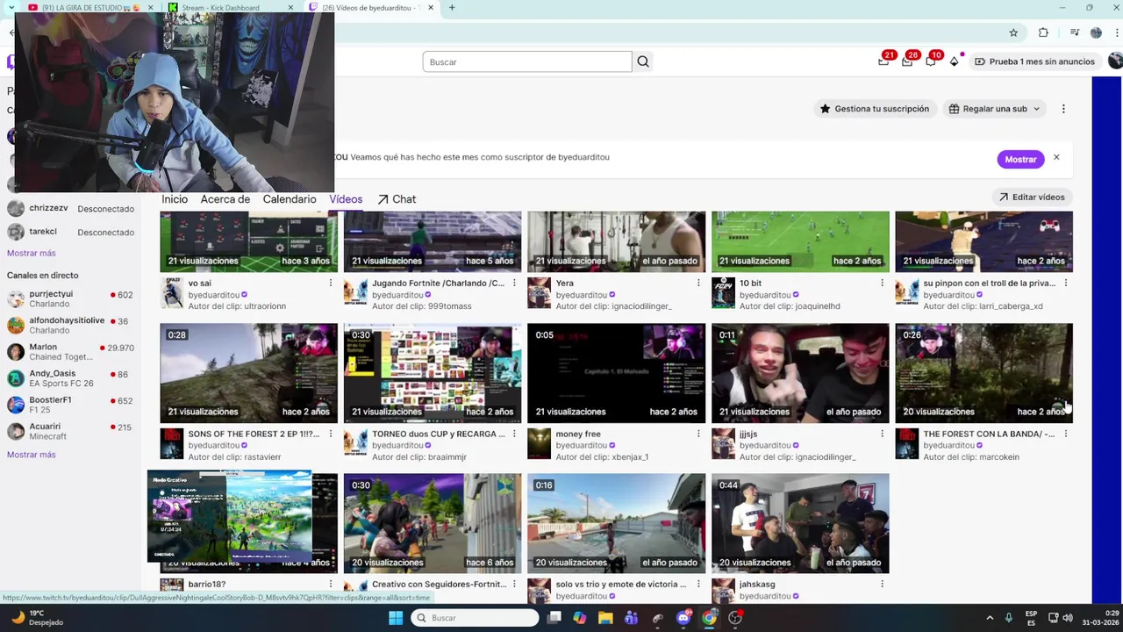The width and height of the screenshot is (1123, 632).
Task: Select the Vídeos channel tab
Action: 346,199
